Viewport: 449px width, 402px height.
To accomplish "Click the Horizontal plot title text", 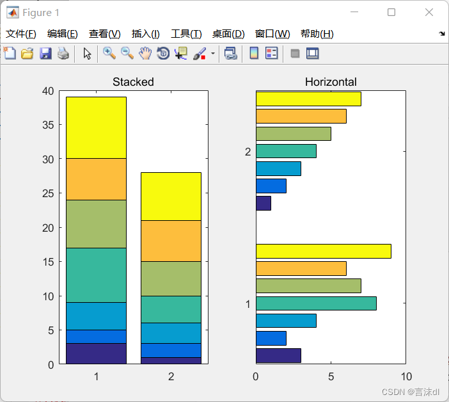I will click(x=331, y=82).
